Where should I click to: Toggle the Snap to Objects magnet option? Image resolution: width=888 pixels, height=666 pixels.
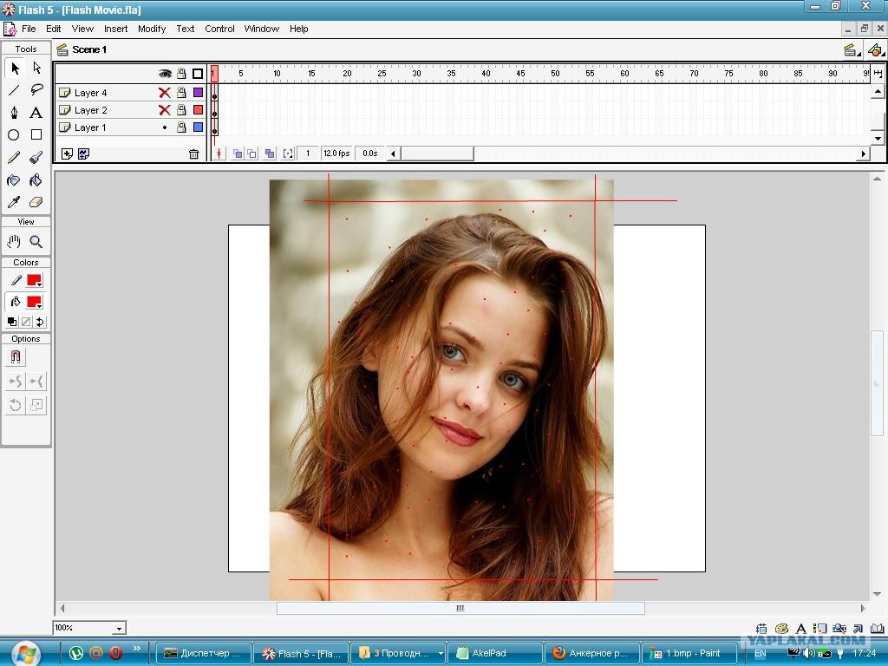tap(16, 356)
